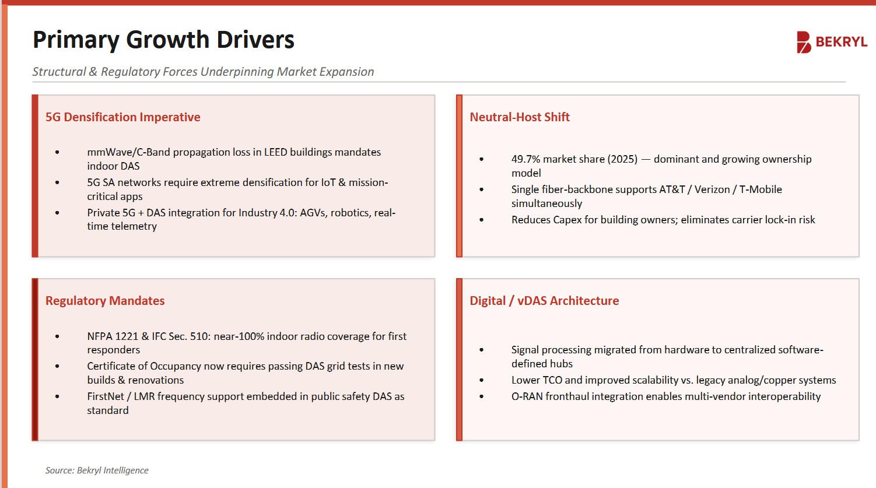Viewport: 876px width, 488px height.
Task: Select the "Regulatory Mandates" card heading
Action: pyautogui.click(x=105, y=301)
